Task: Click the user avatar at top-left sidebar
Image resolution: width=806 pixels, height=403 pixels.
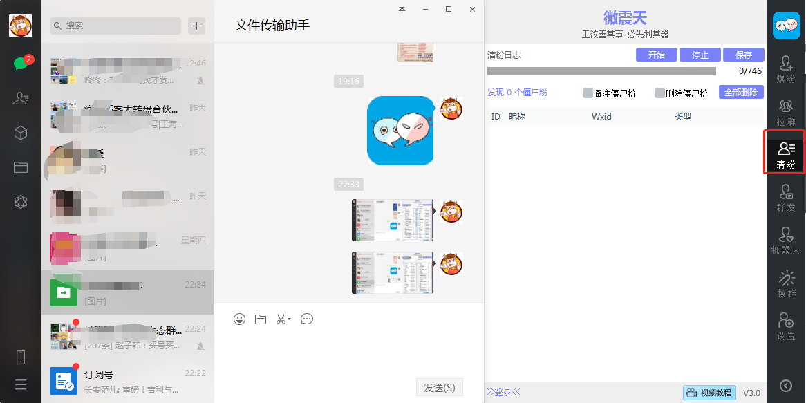Action: click(21, 25)
